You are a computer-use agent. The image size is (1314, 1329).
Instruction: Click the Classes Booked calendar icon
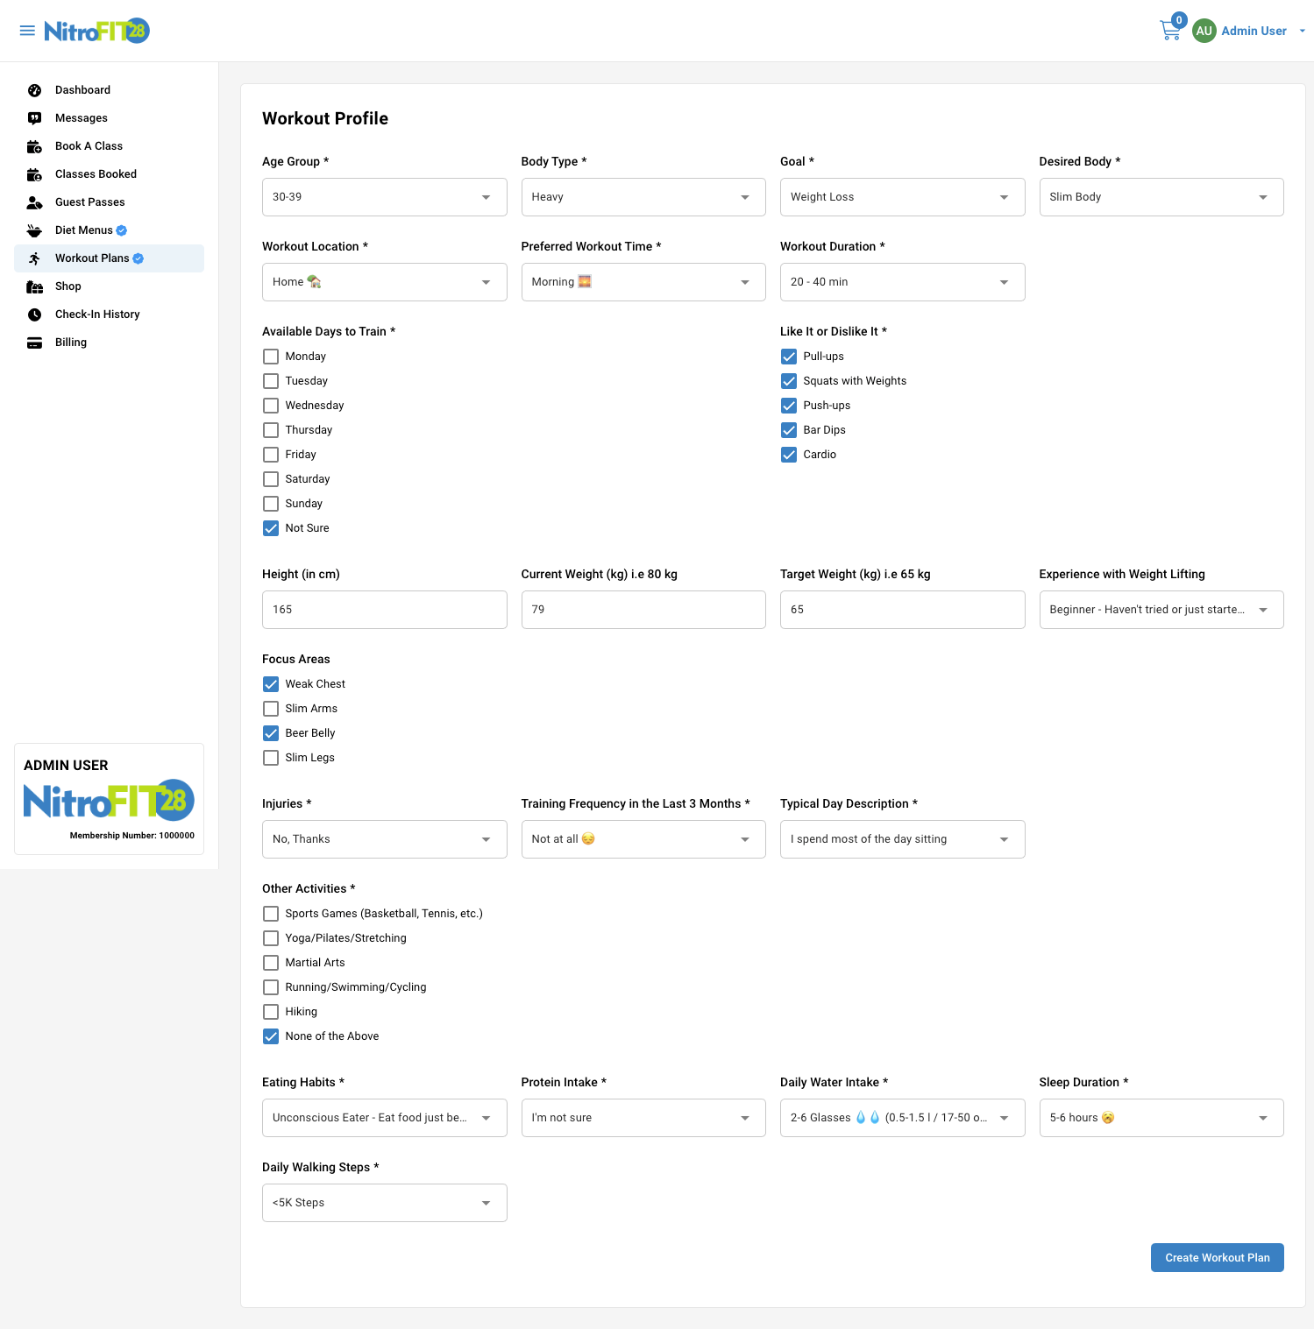pos(33,173)
